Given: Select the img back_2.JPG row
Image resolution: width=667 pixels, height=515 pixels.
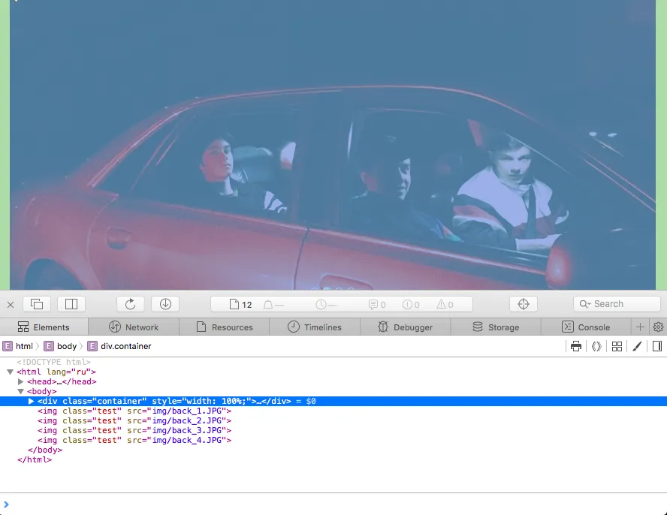Looking at the screenshot, I should point(333,421).
